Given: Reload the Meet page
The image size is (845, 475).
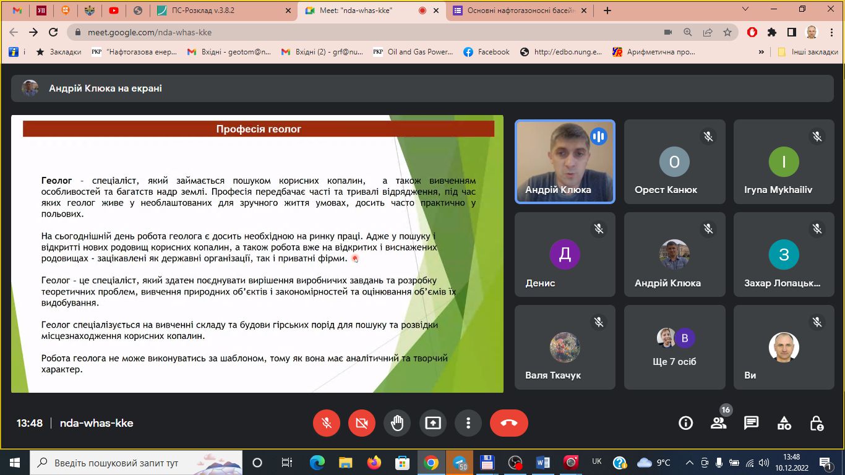Looking at the screenshot, I should click(x=53, y=32).
